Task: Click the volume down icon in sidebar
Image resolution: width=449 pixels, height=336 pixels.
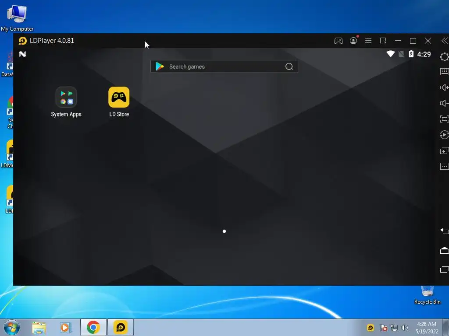Action: coord(445,103)
